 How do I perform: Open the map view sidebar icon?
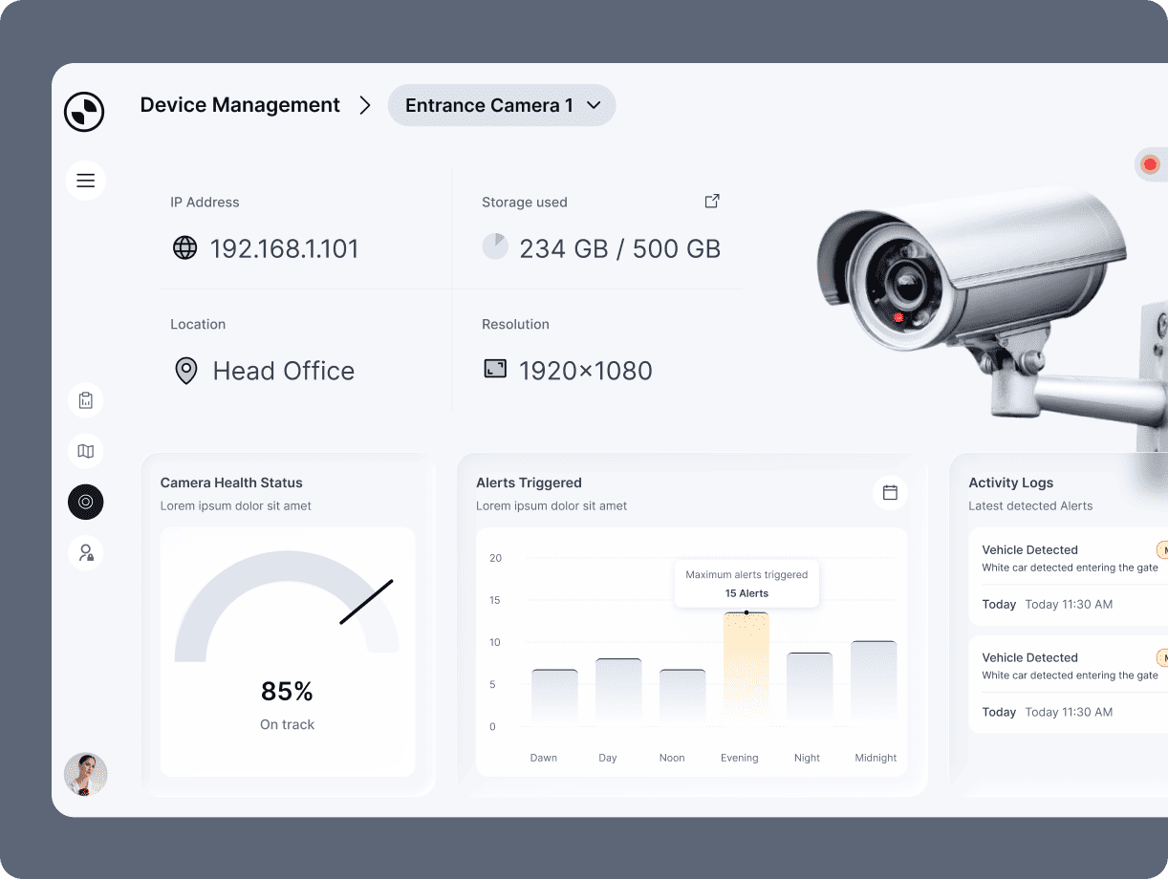85,451
